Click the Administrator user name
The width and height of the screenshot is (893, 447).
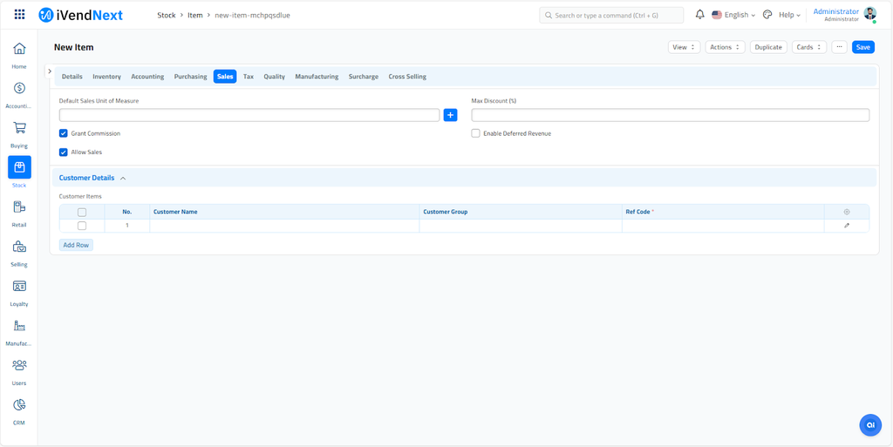pos(835,11)
